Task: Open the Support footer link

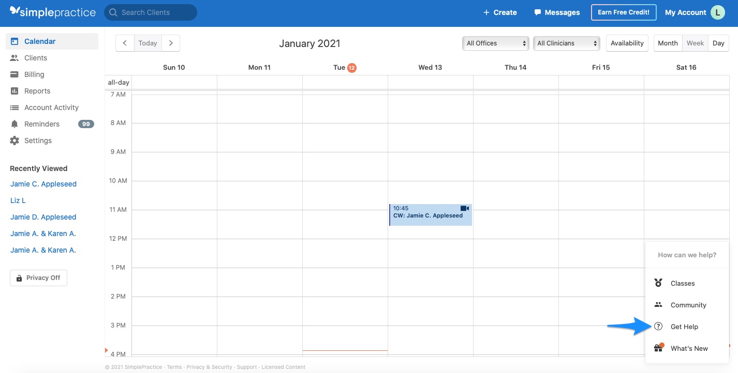Action: click(247, 367)
